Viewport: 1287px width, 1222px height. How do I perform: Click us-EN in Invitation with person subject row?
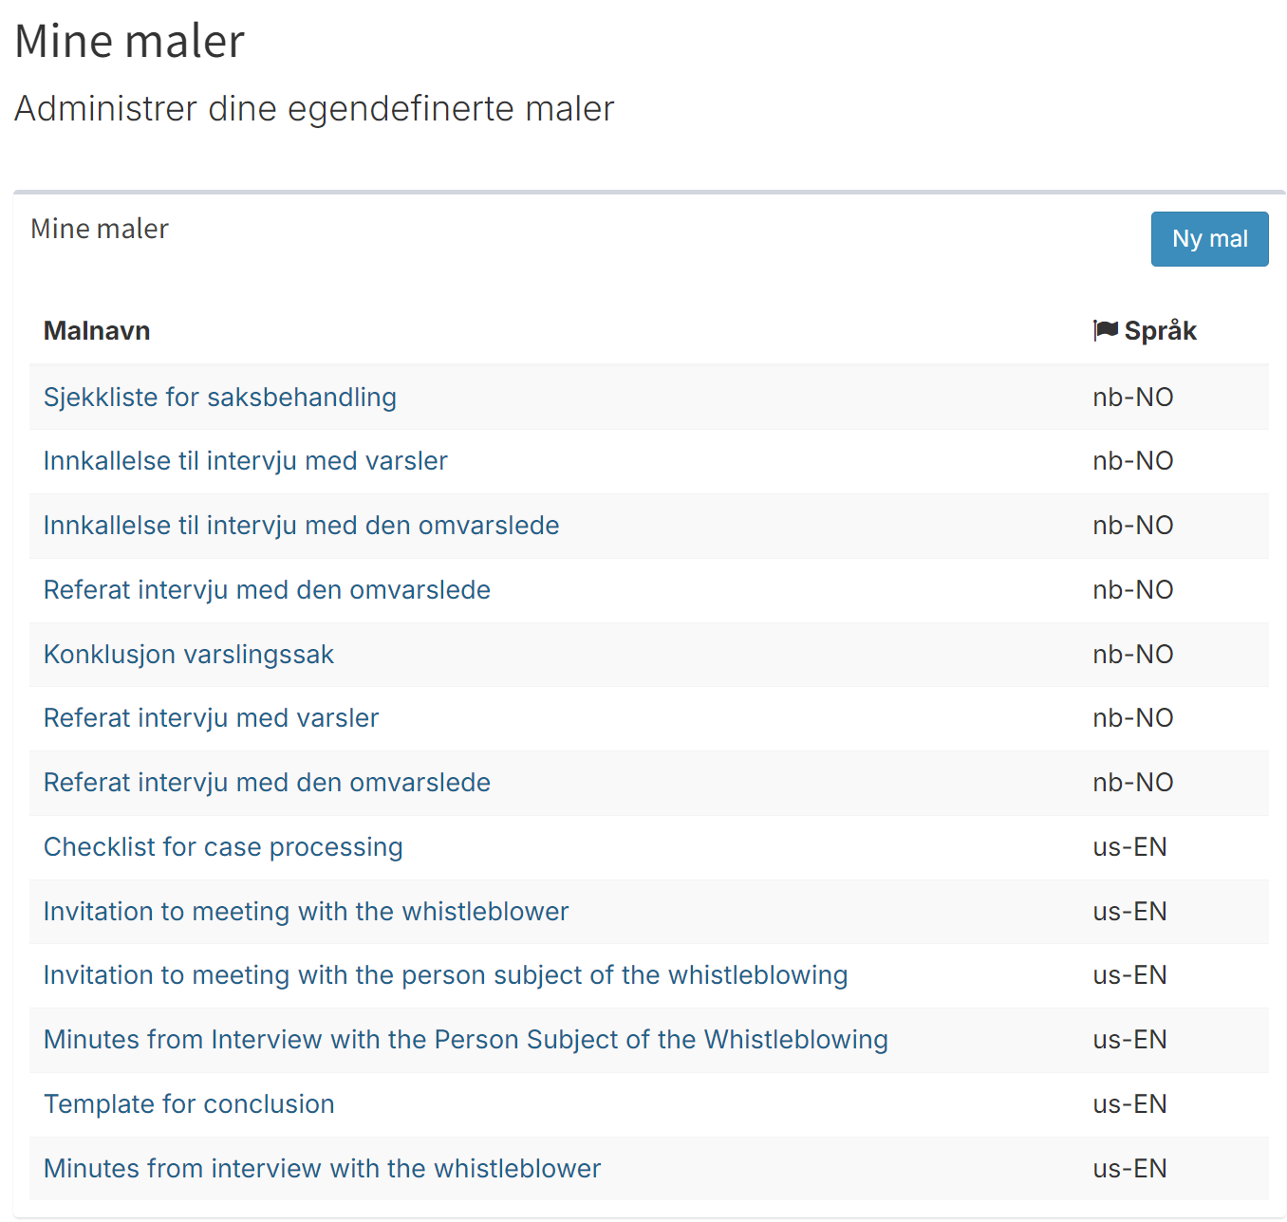pos(1129,975)
